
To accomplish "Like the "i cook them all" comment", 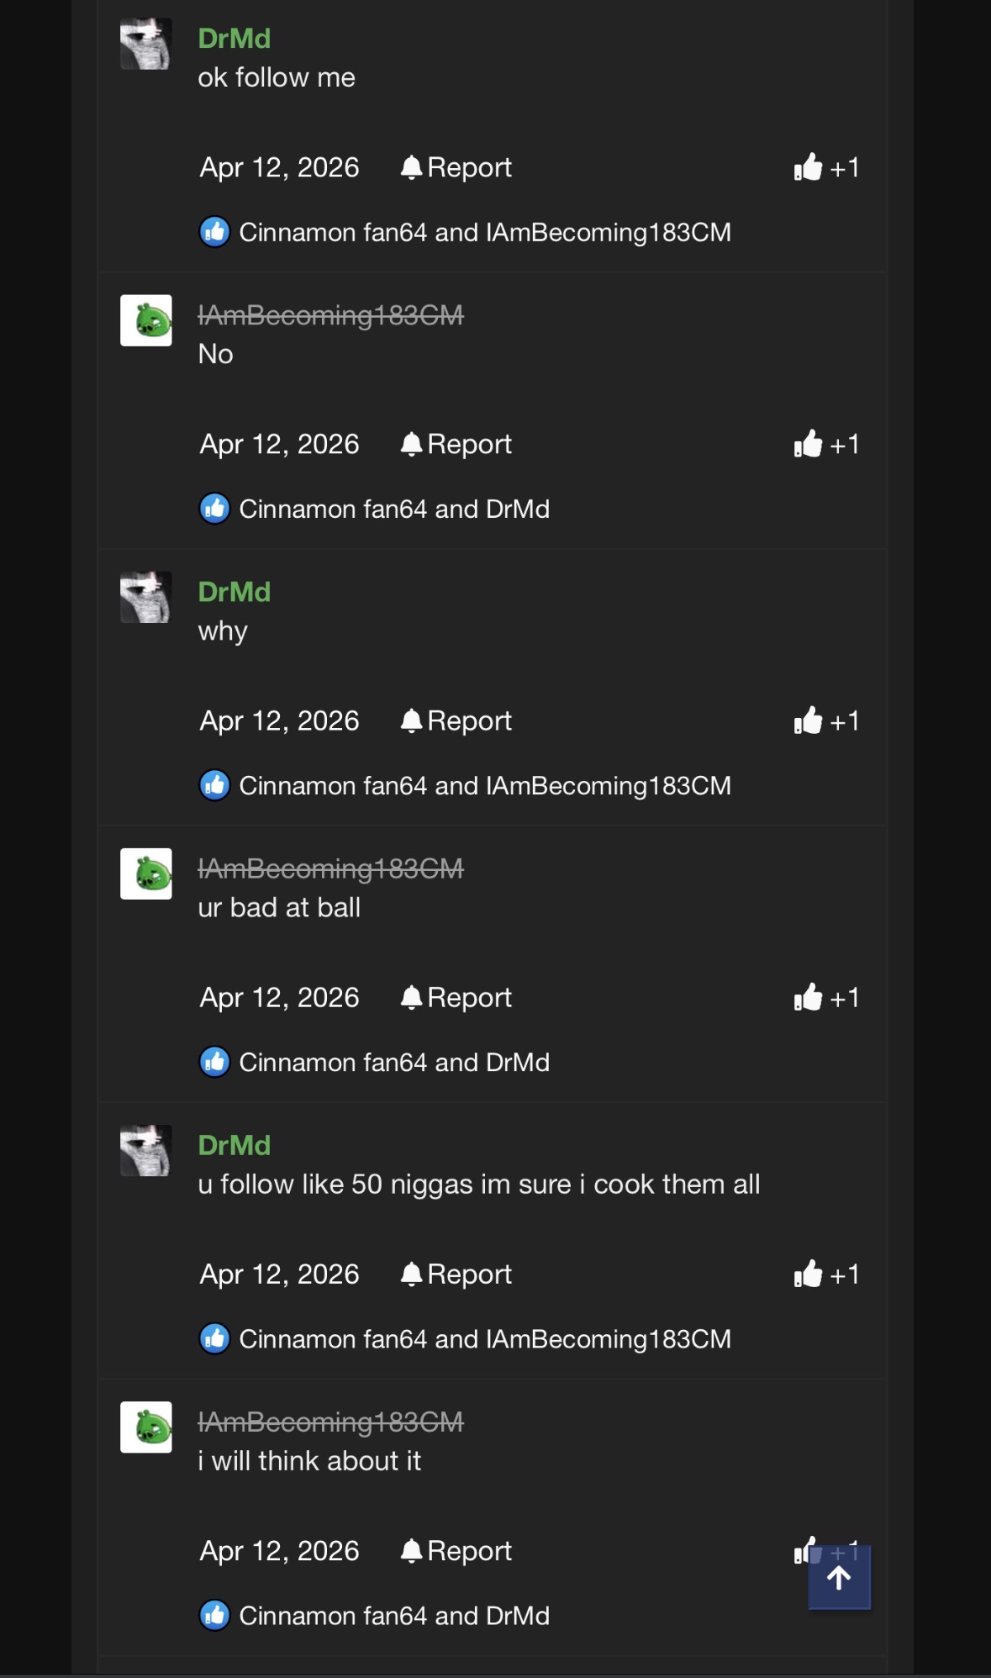I will coord(826,1274).
